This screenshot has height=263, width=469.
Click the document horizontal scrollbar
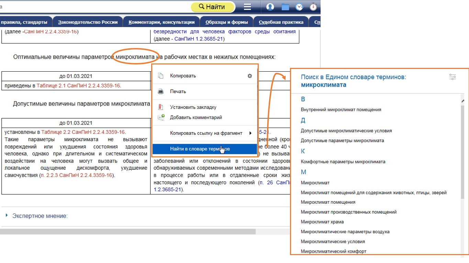click(128, 232)
